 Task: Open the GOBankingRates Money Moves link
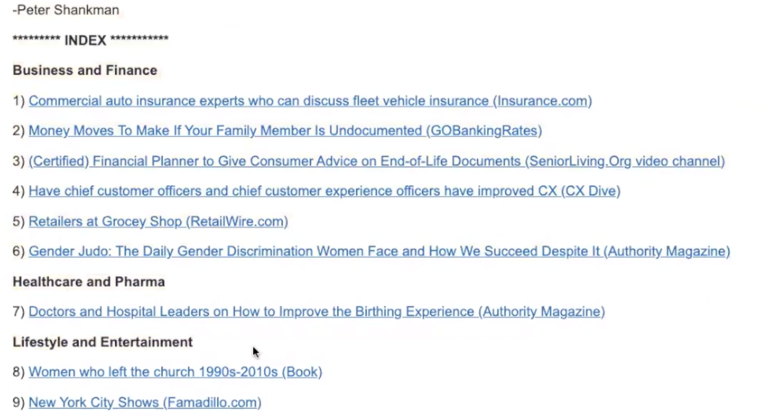click(x=285, y=131)
